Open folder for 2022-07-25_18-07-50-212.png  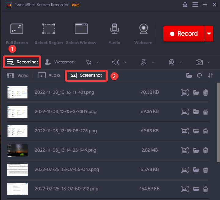point(196,189)
